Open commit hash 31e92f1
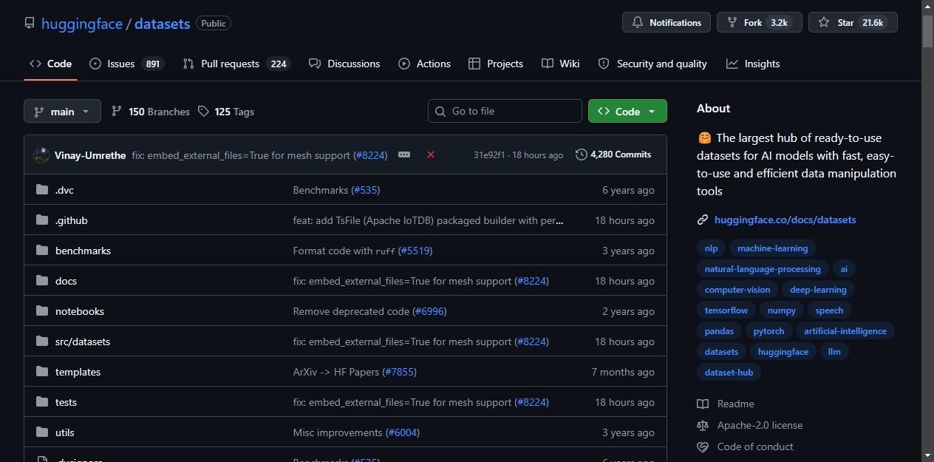This screenshot has width=934, height=462. (489, 155)
